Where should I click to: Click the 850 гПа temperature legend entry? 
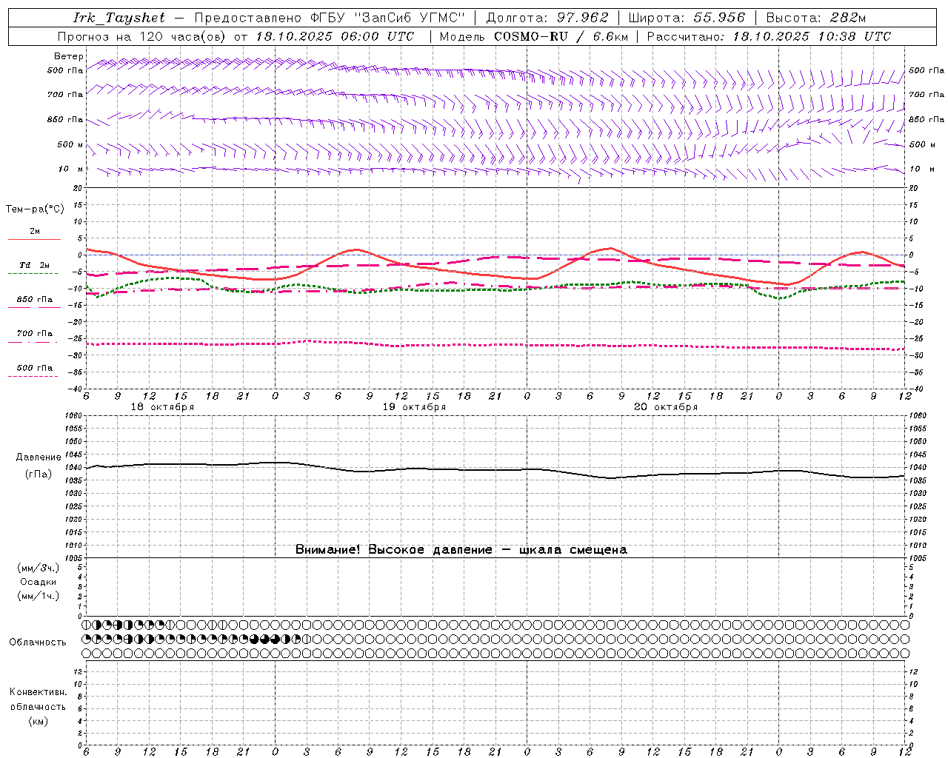click(x=35, y=300)
